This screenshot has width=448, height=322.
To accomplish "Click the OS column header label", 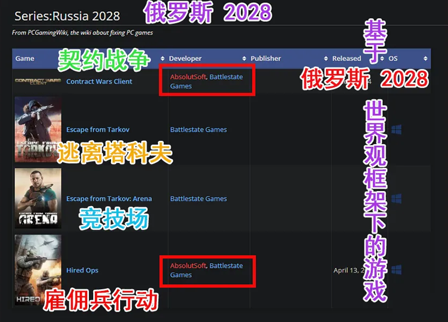I will pos(393,58).
